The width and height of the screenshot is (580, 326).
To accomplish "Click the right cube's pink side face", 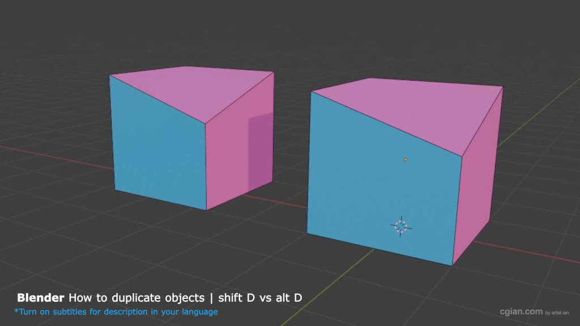I will [479, 177].
